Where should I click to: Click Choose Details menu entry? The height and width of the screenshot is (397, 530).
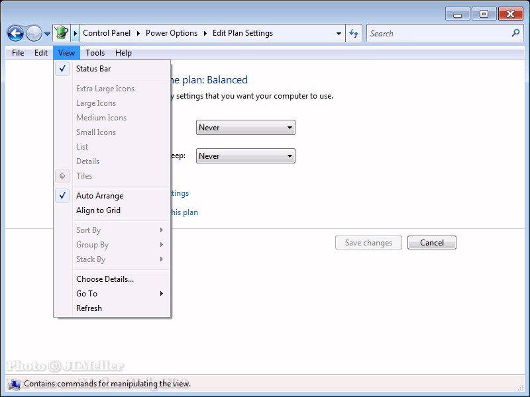[105, 279]
